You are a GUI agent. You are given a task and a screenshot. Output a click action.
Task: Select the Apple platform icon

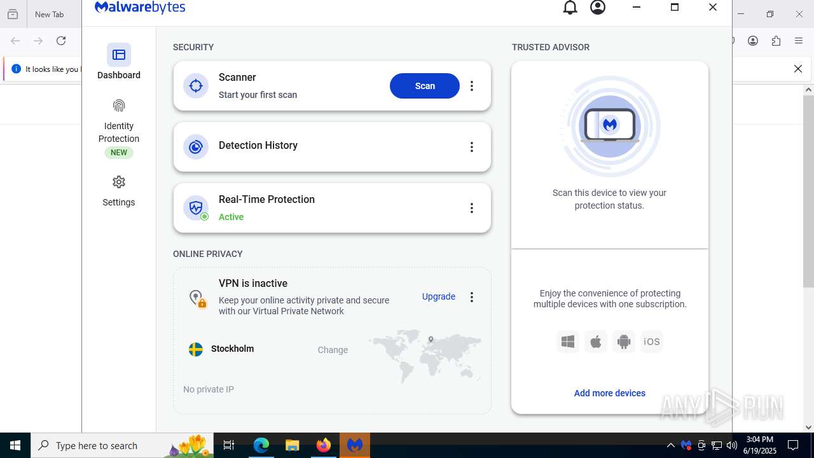tap(596, 342)
